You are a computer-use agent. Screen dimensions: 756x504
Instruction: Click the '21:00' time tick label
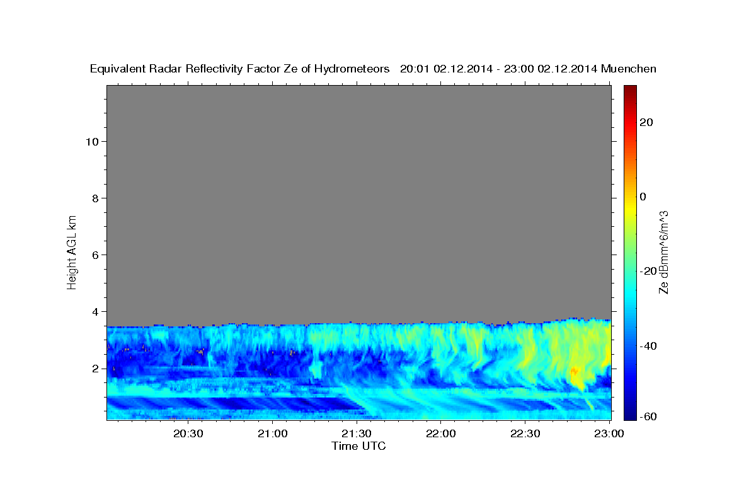click(273, 433)
